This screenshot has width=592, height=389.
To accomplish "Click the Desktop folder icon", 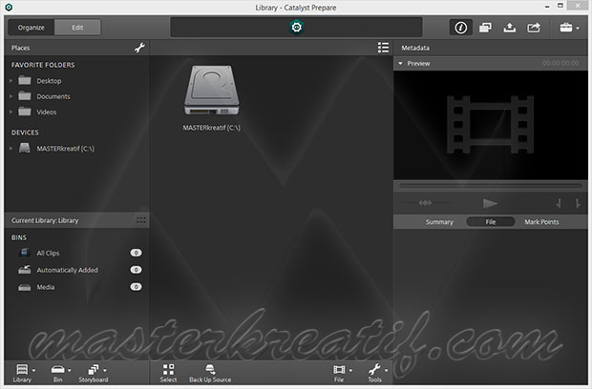I will coord(25,80).
